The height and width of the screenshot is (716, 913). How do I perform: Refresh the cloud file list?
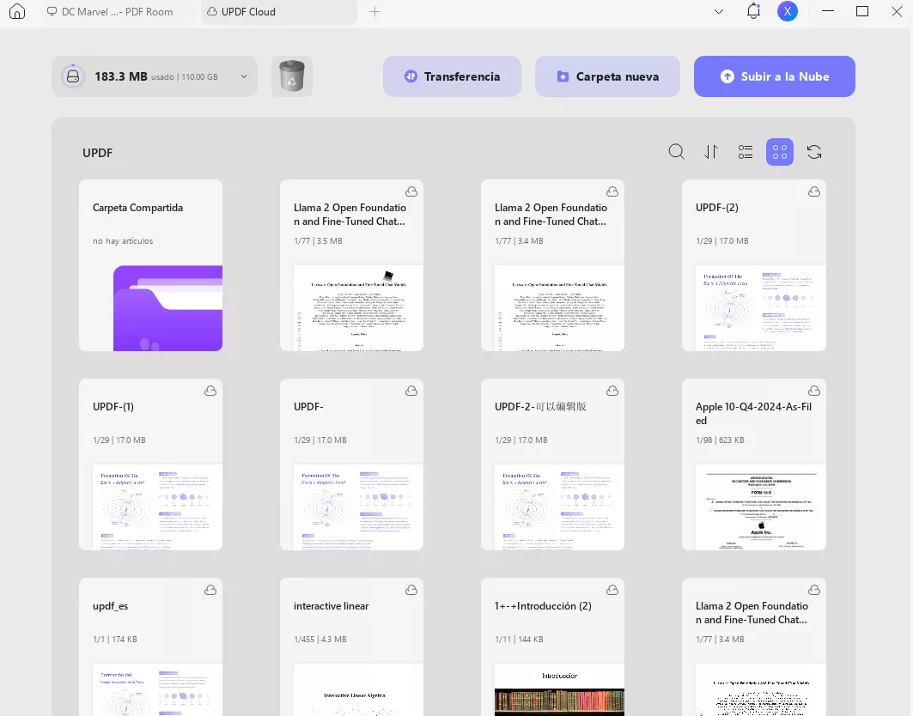pyautogui.click(x=814, y=152)
